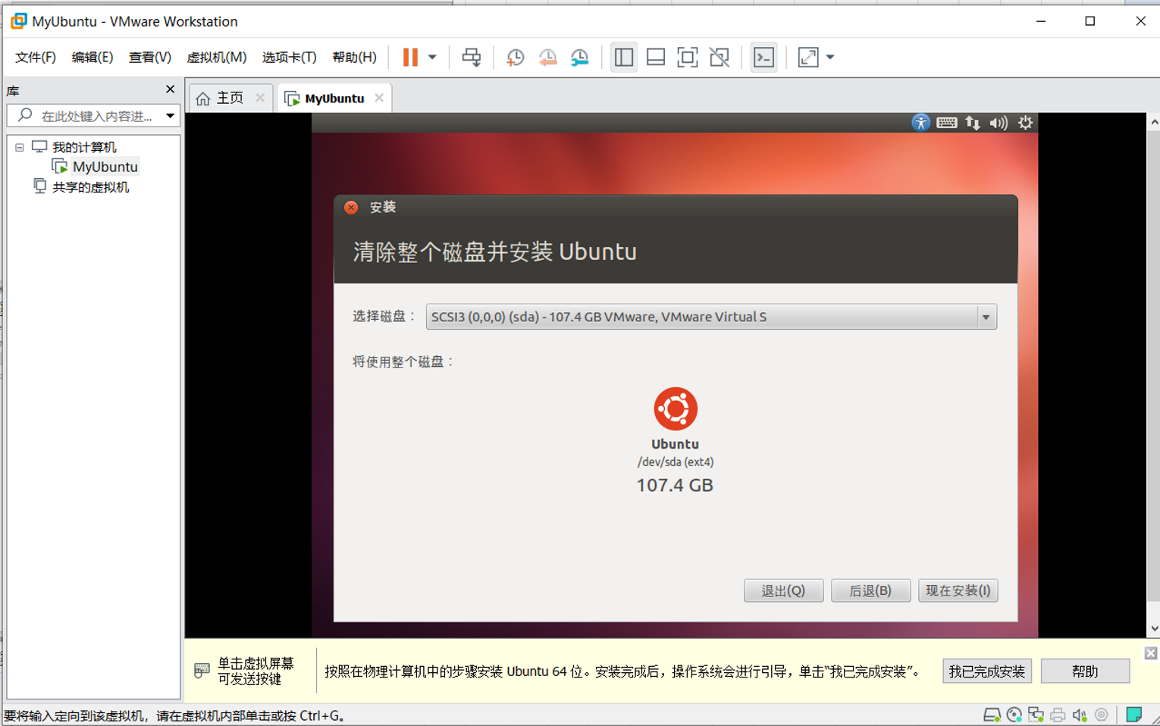Viewport: 1160px width, 726px height.
Task: Close the 库 library panel
Action: click(170, 89)
